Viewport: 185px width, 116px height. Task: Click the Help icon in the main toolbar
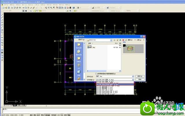tap(73, 8)
